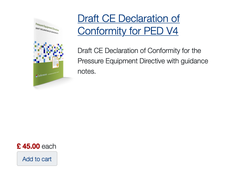
Task: Click the £ 45.00 price text
Action: click(x=28, y=146)
